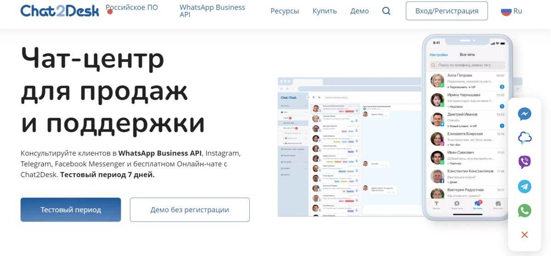Screen dimensions: 551x256
Task: Click unread badge on Дмитрий Иванов's chat
Action: (x=502, y=126)
